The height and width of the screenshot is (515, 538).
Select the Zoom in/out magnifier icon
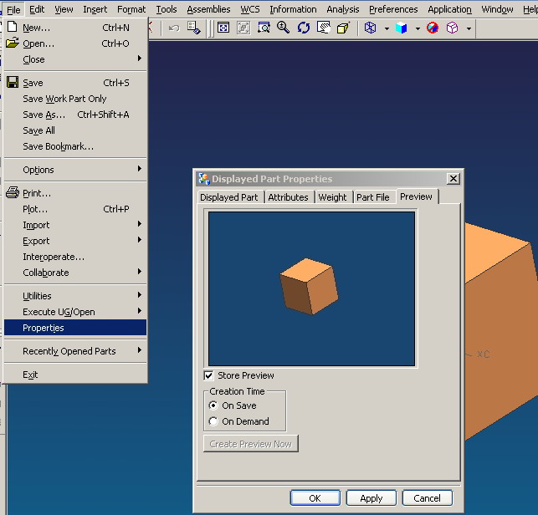[283, 28]
